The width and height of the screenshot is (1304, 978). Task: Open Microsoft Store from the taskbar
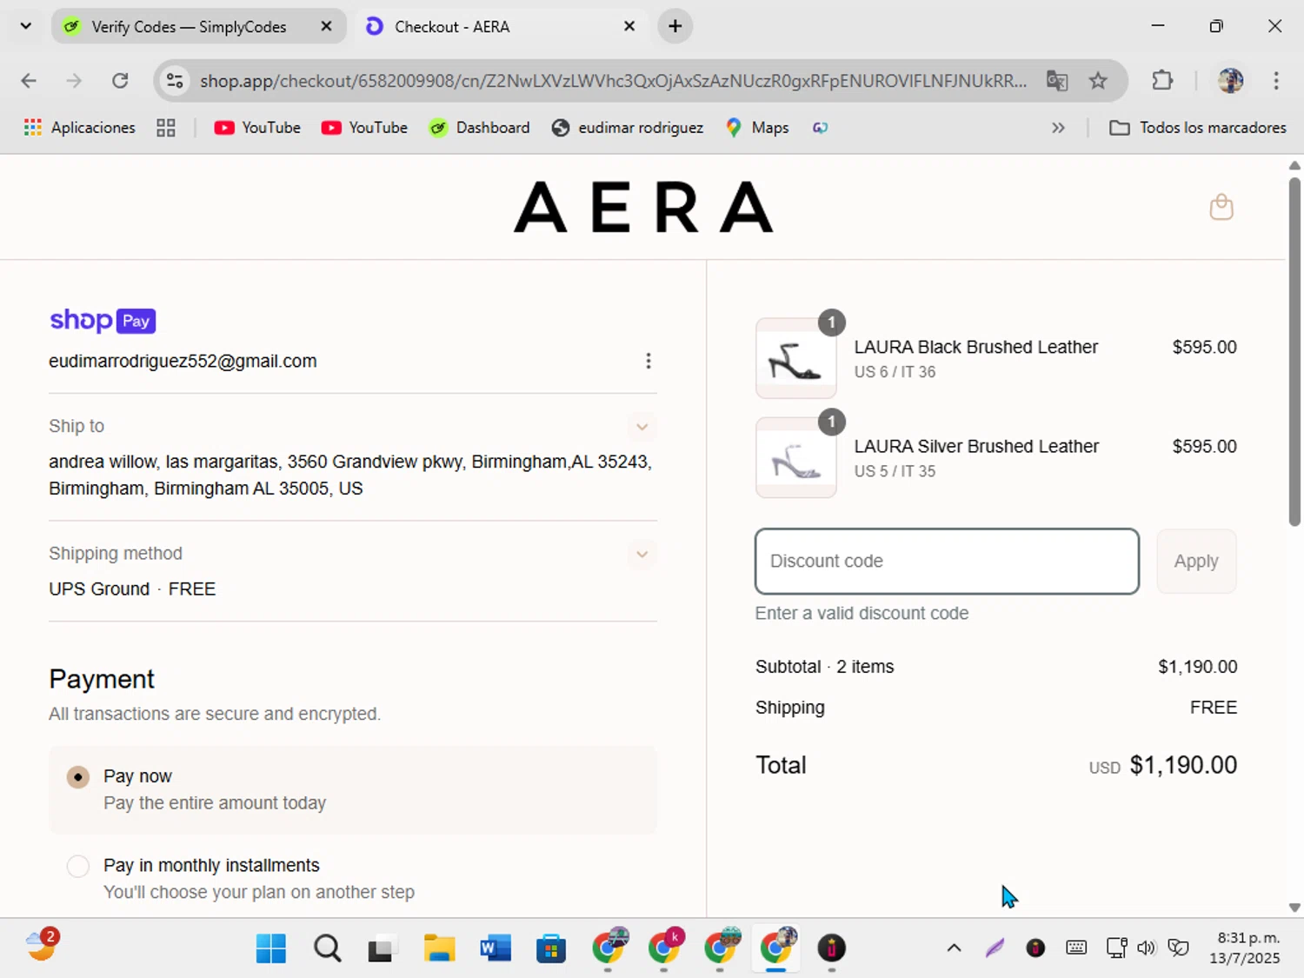tap(550, 948)
